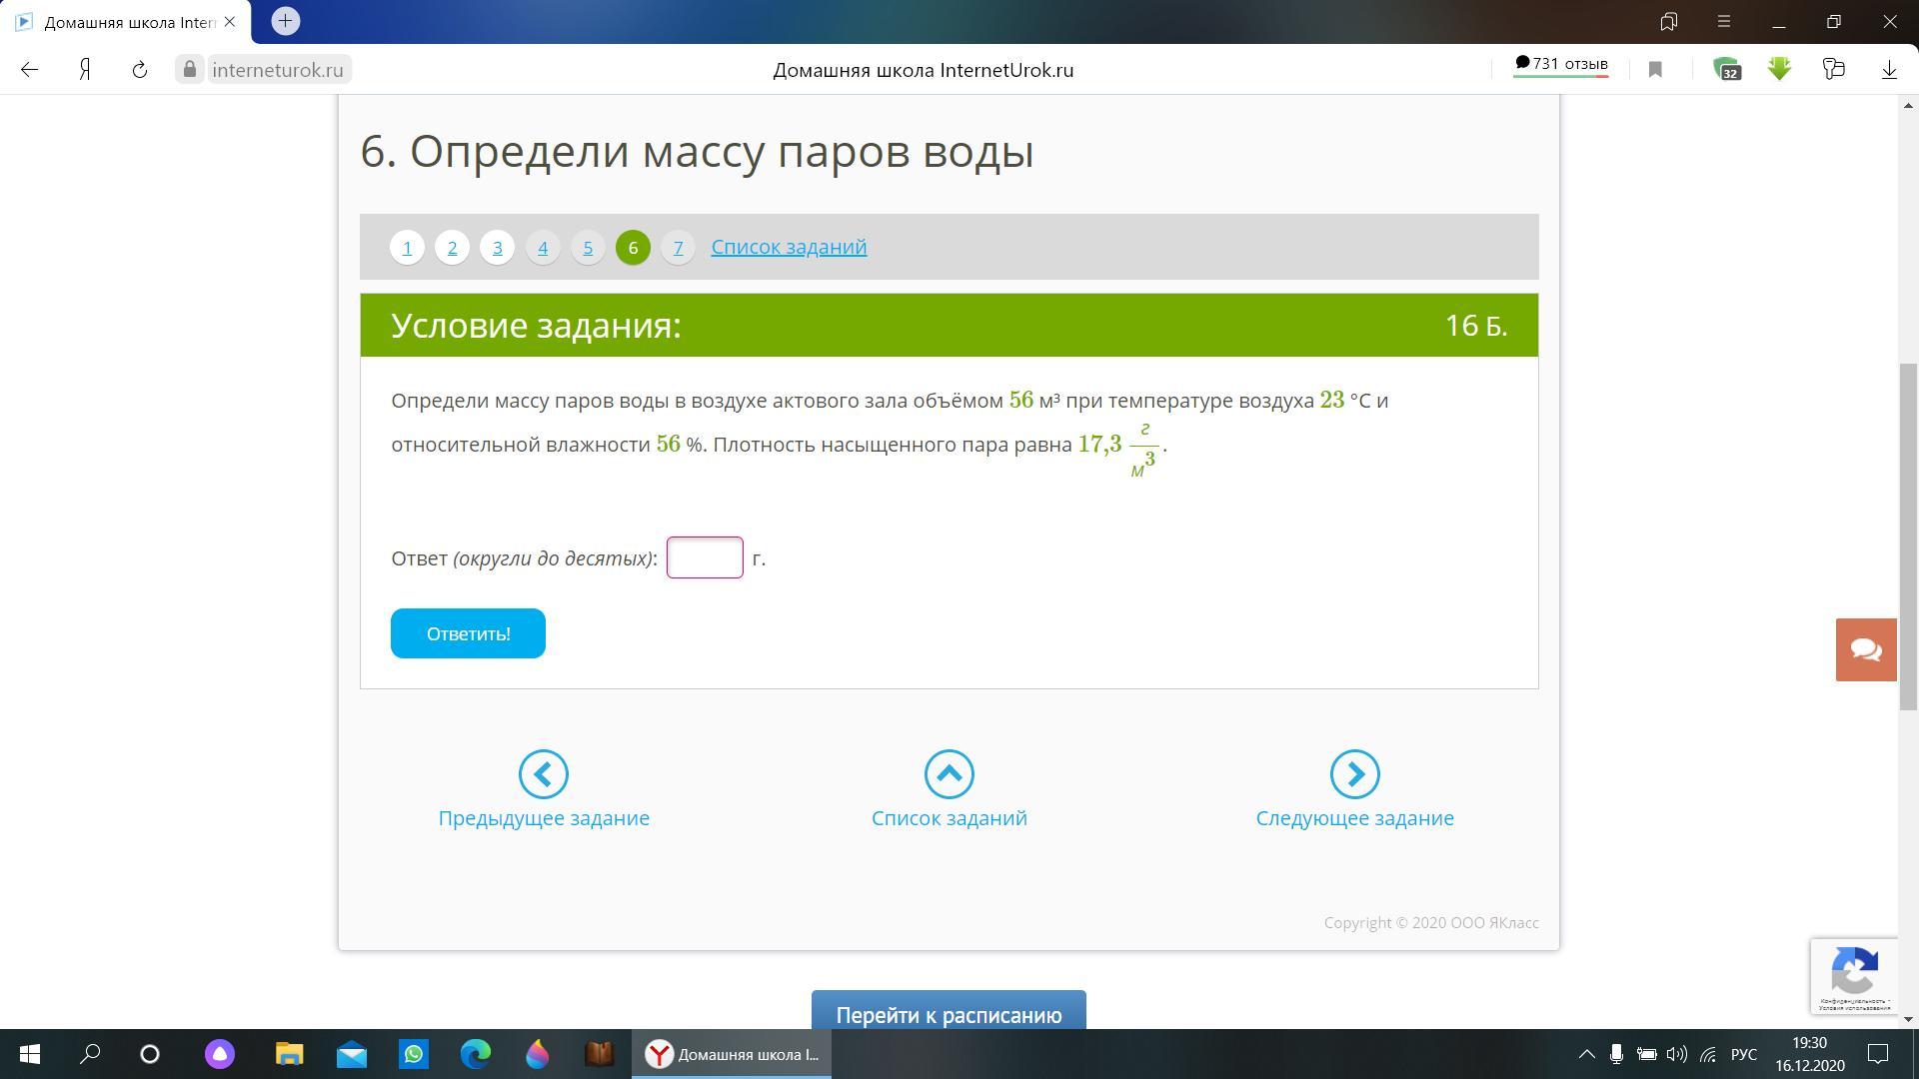The image size is (1919, 1079).
Task: Open the bookmark icon in address bar
Action: point(1655,69)
